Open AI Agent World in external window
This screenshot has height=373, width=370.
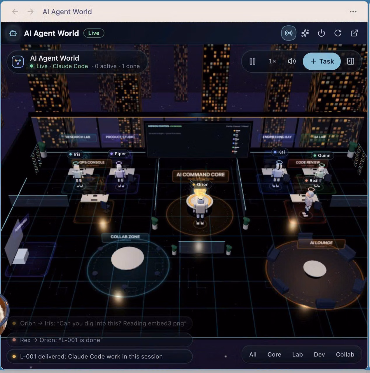click(354, 33)
